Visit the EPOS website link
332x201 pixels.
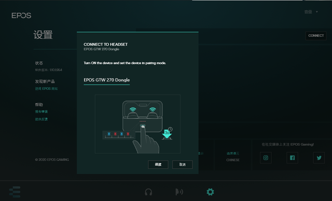(46, 89)
